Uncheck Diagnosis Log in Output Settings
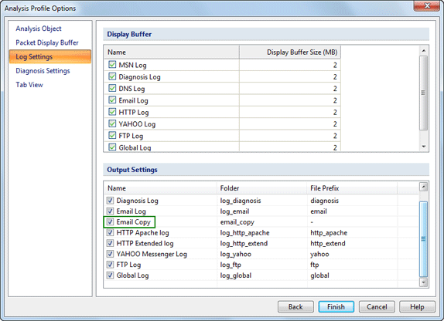Viewport: 444px width, 321px height. click(110, 201)
